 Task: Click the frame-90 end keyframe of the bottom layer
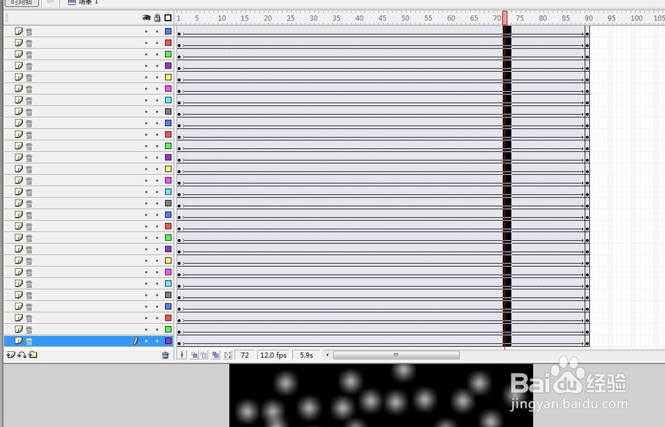pos(587,343)
